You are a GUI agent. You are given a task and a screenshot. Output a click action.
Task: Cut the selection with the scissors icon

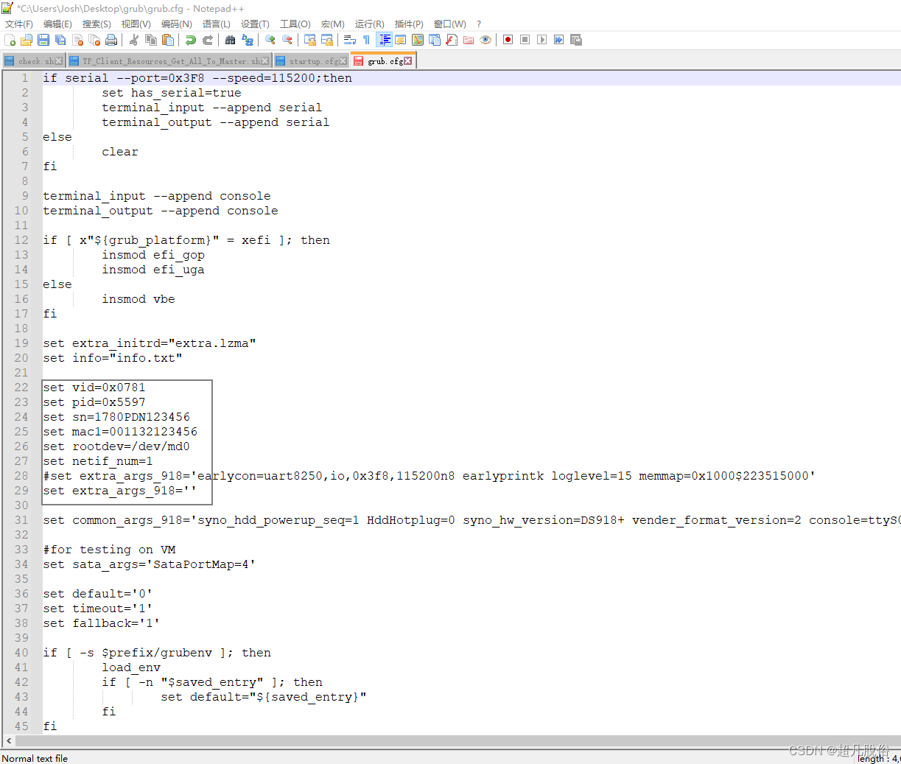pyautogui.click(x=134, y=40)
